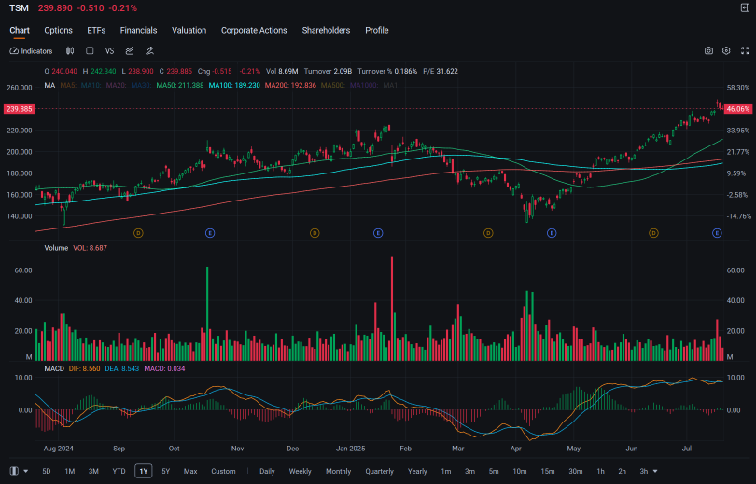Set range to 1M

[x=70, y=471]
